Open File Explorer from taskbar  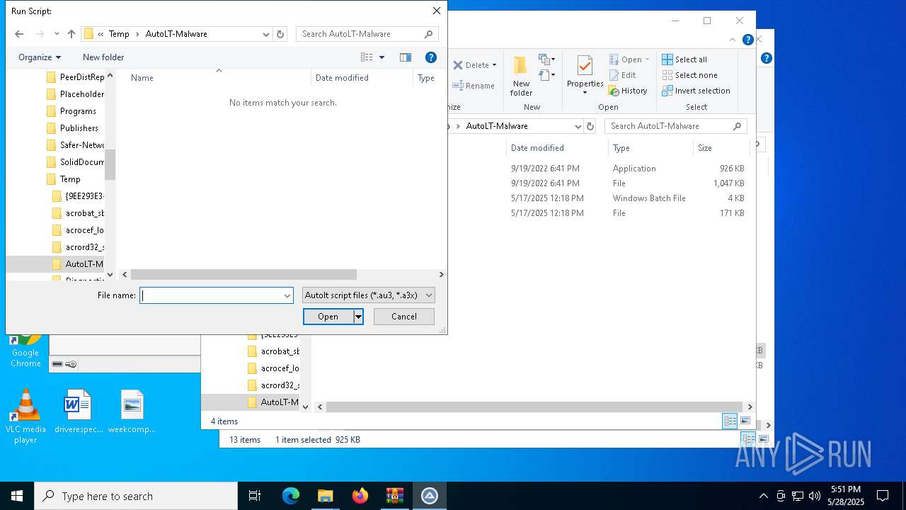(x=326, y=496)
